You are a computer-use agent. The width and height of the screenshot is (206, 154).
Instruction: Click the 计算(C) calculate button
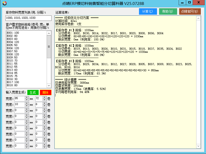click(148, 11)
